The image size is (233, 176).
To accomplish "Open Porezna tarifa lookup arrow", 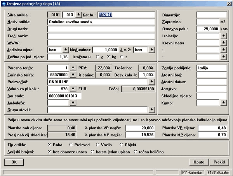I will pyautogui.click(x=73, y=68).
